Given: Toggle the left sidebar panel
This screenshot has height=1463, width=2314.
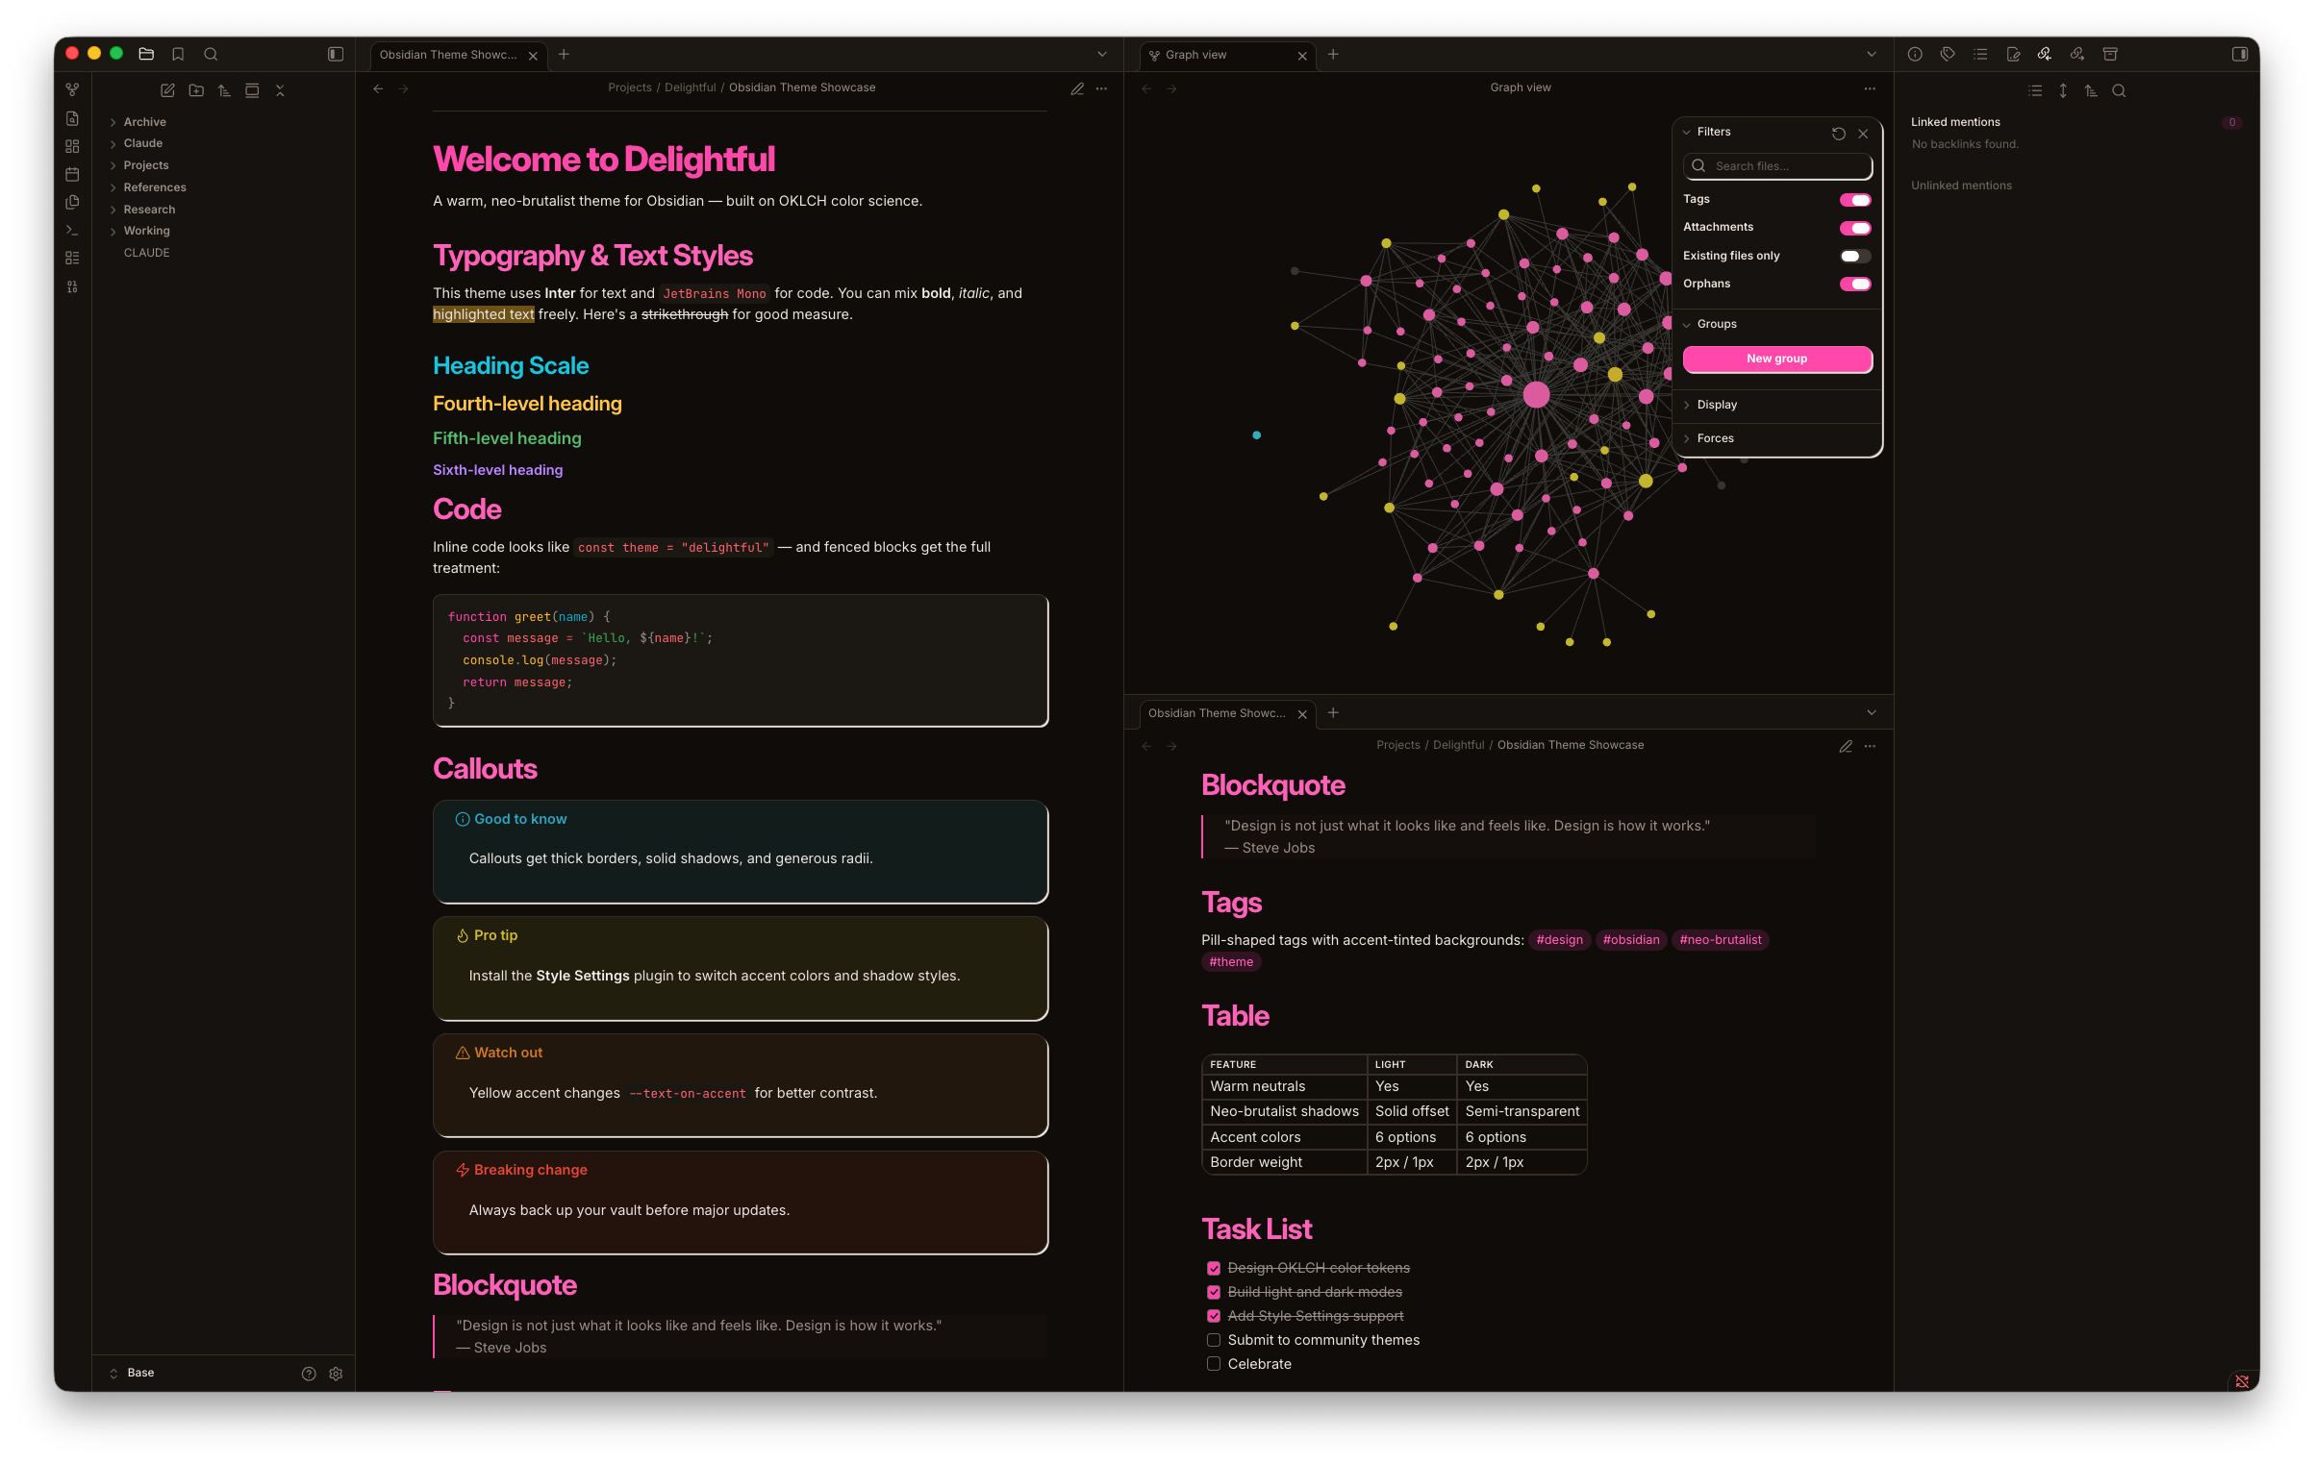Looking at the screenshot, I should [336, 54].
